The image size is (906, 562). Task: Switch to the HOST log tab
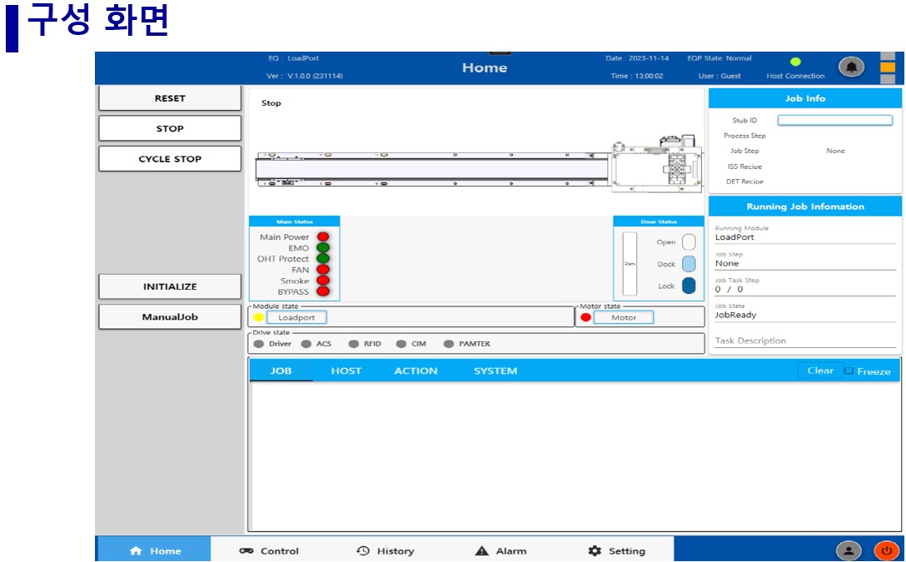pyautogui.click(x=346, y=371)
